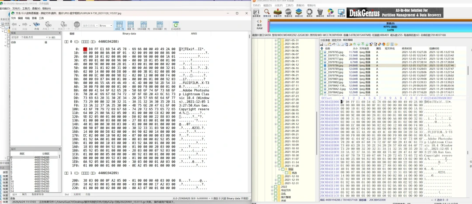This screenshot has height=204, width=472.
Task: Click the NTFS 3.6TB partition bar
Action: pos(369,26)
